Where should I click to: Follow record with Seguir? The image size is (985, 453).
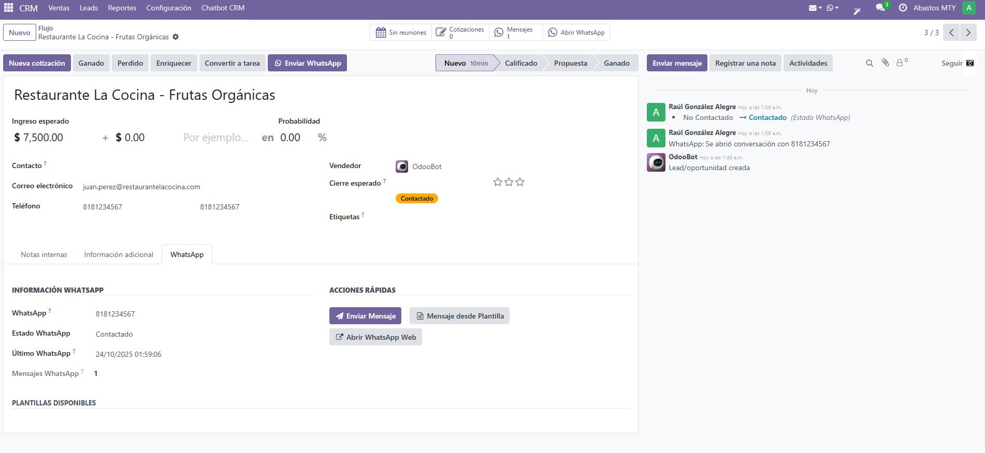click(952, 63)
